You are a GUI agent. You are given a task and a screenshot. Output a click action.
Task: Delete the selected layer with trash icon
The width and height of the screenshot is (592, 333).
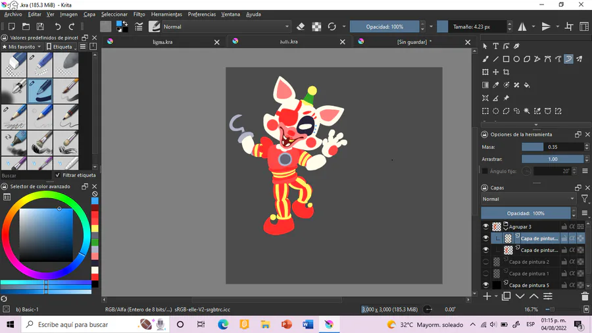(x=585, y=296)
